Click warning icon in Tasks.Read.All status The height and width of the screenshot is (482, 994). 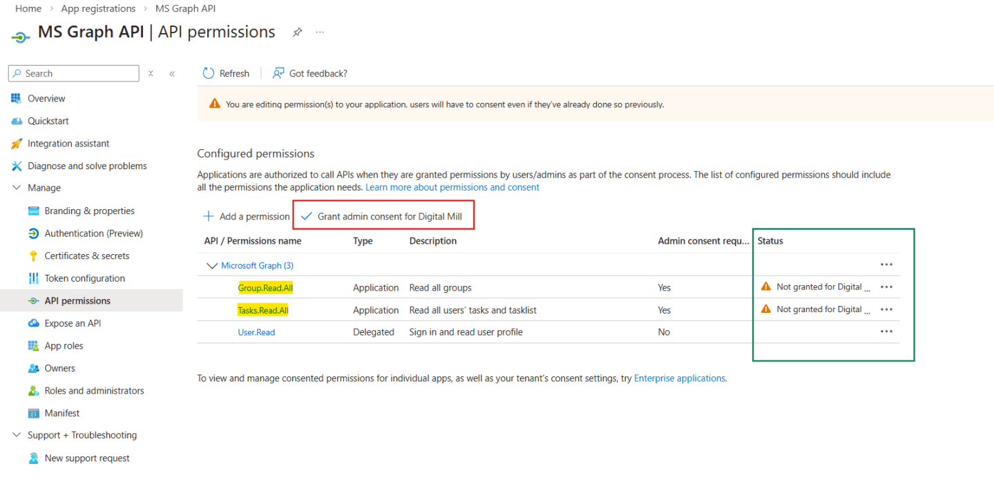click(765, 309)
